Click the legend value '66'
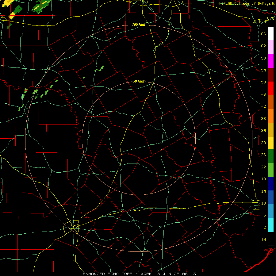The height and width of the screenshot is (276, 276). tap(263, 34)
